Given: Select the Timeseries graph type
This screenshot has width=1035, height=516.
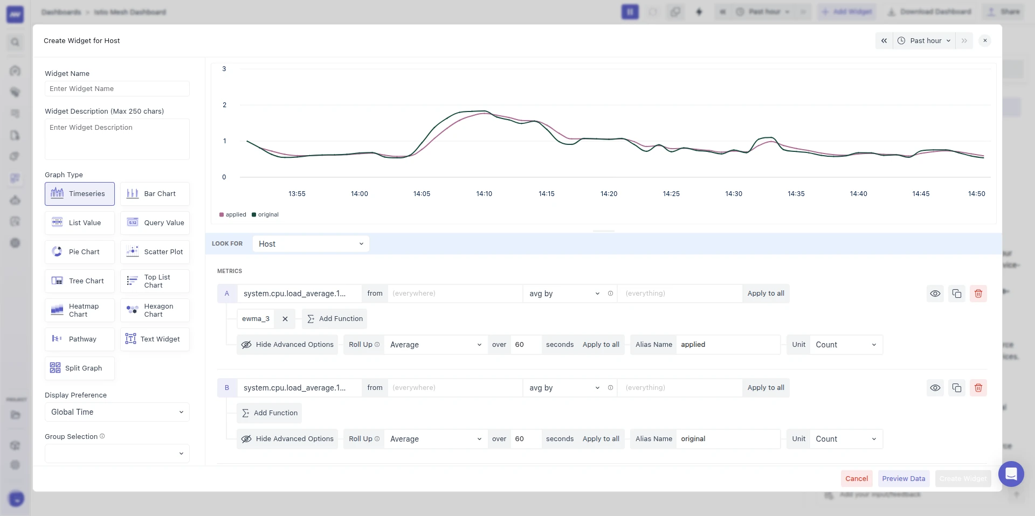Looking at the screenshot, I should pyautogui.click(x=80, y=194).
